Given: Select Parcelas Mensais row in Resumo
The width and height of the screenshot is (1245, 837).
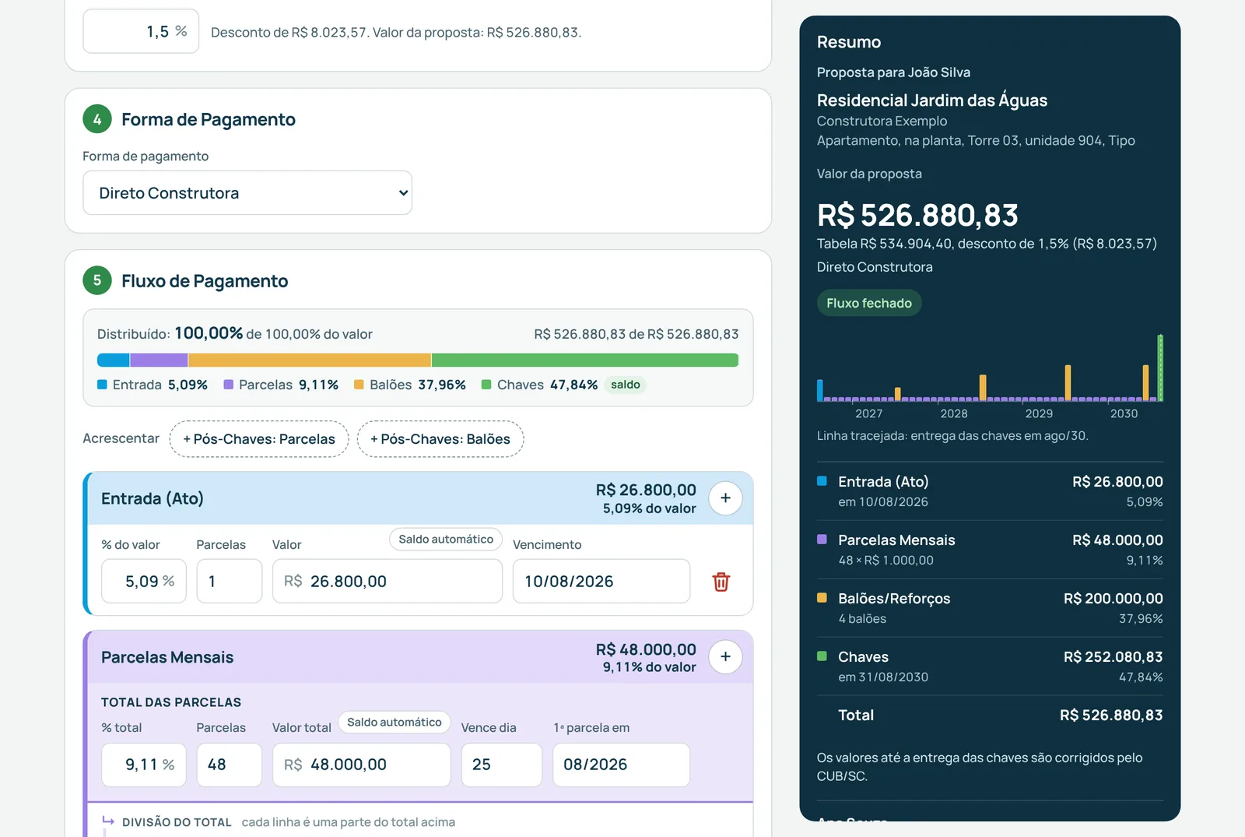Looking at the screenshot, I should pos(990,550).
